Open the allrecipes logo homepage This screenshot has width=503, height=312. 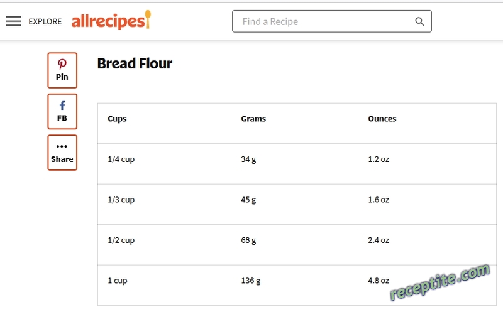point(111,20)
